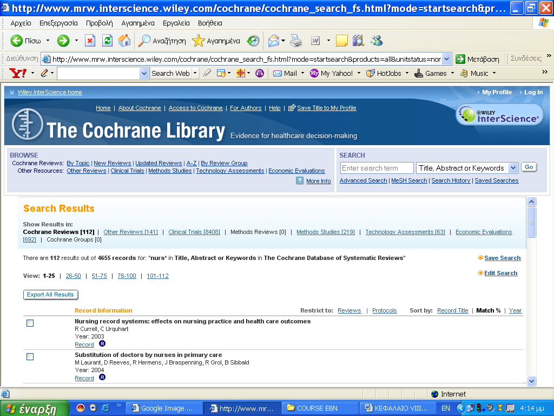Tick the checkbox for Nursing record systems

(30, 323)
